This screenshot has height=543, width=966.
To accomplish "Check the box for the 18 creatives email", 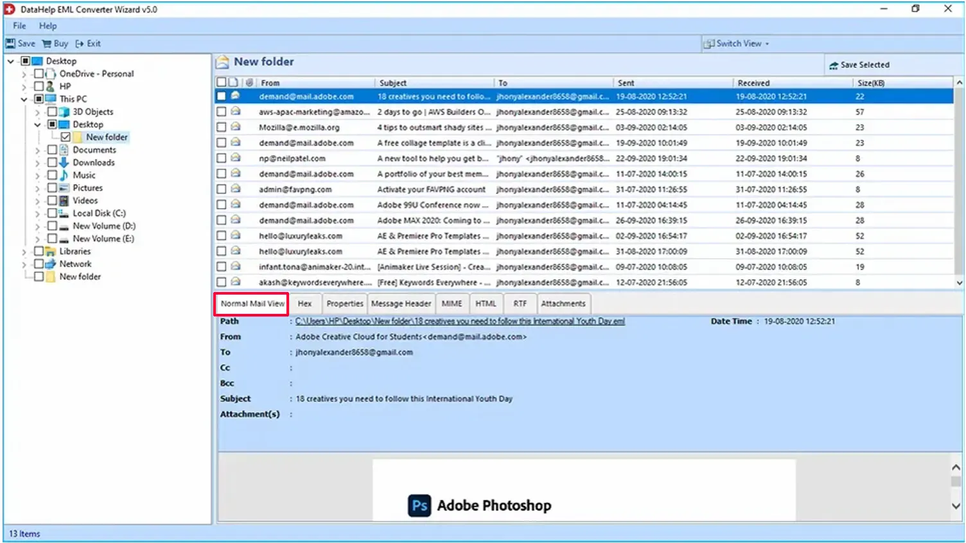I will 222,96.
